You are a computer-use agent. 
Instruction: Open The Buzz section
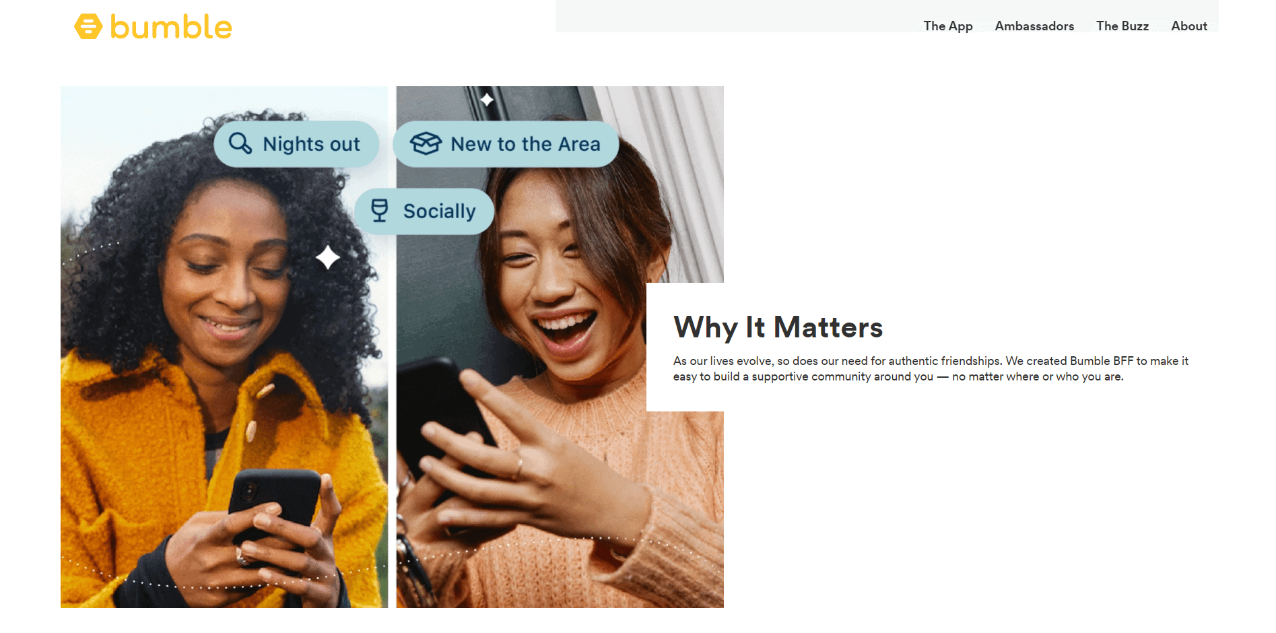pos(1122,26)
